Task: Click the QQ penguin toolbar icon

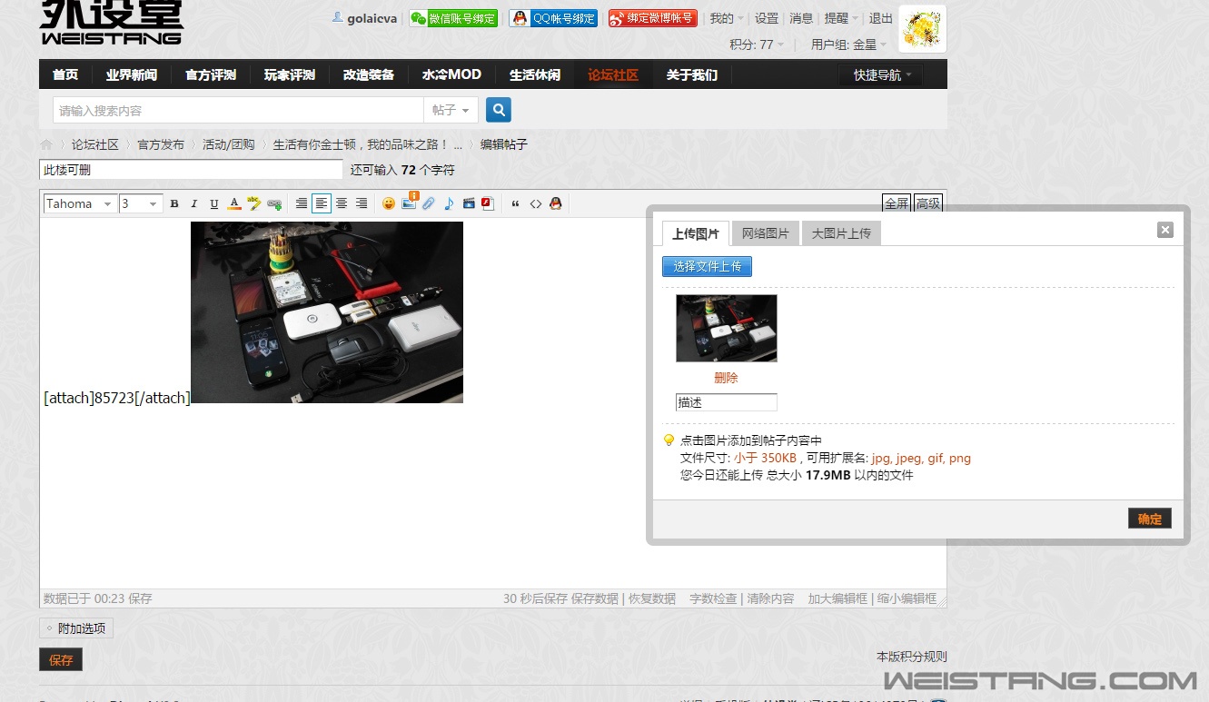Action: [x=556, y=203]
